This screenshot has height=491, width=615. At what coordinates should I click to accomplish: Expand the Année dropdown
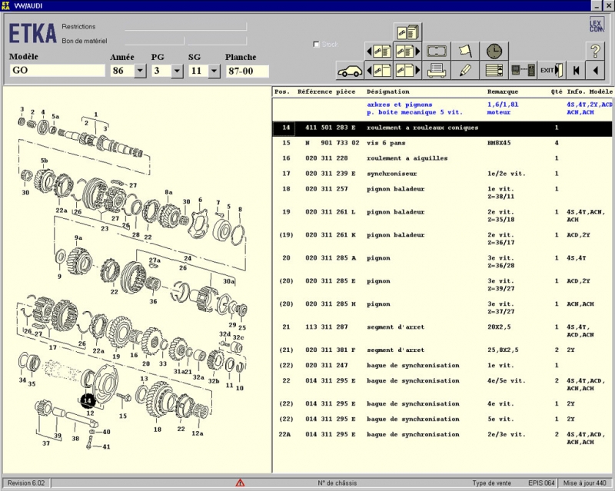coord(140,71)
